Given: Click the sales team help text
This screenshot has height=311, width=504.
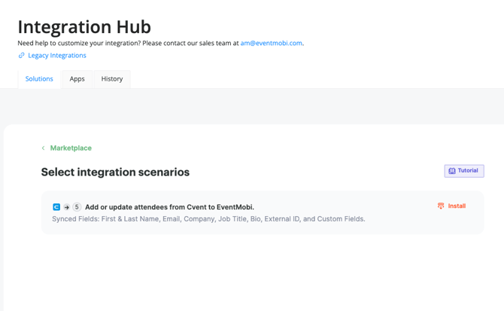Looking at the screenshot, I should click(x=128, y=43).
